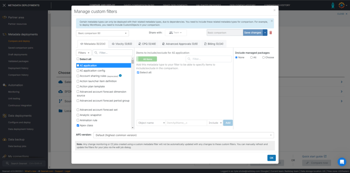This screenshot has width=350, height=173.
Task: Click the source control branch icon
Action: (60, 101)
